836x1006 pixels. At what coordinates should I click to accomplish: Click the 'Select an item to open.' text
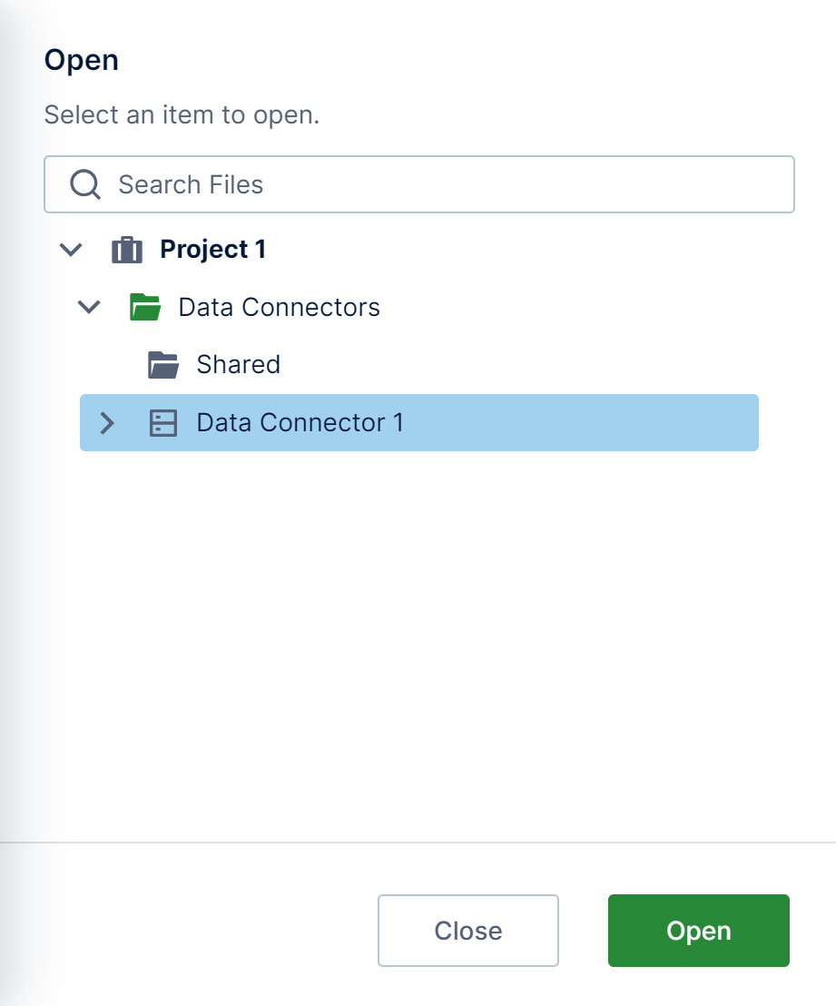[x=182, y=115]
